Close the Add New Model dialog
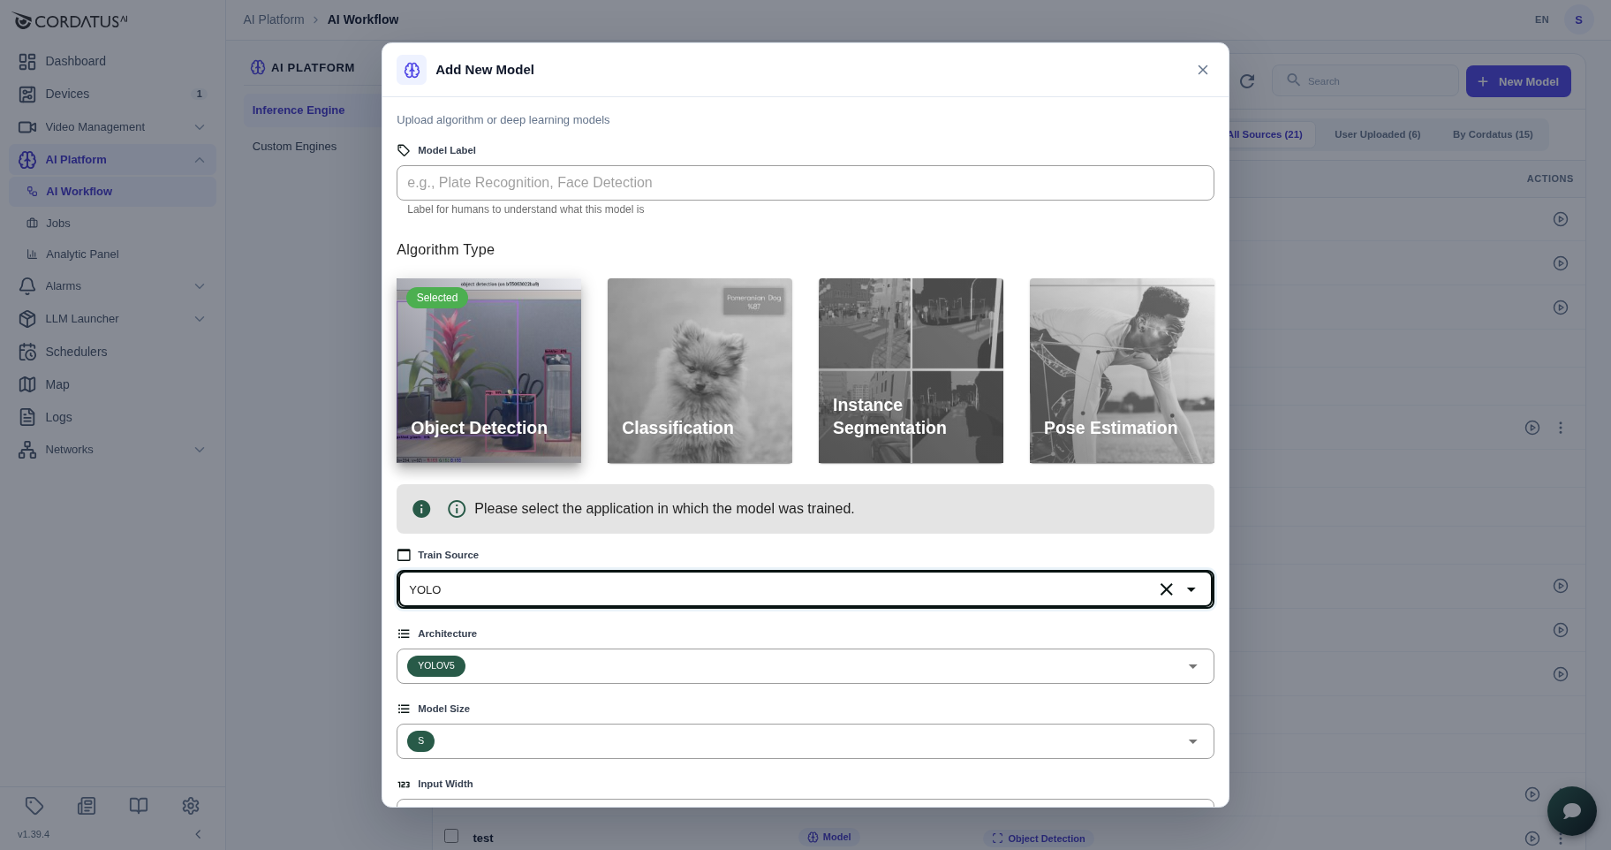 tap(1203, 70)
